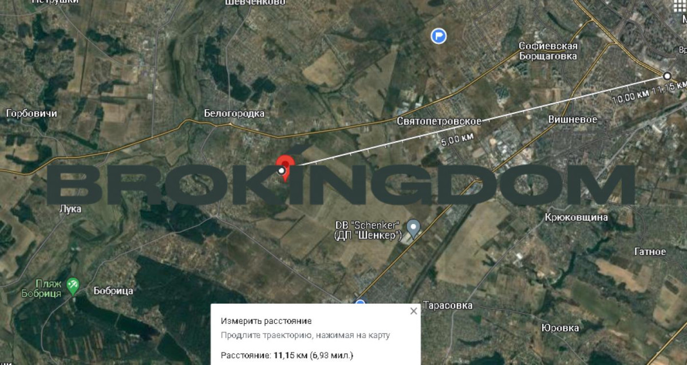
Task: Select the Гатное village label
Action: coord(650,252)
